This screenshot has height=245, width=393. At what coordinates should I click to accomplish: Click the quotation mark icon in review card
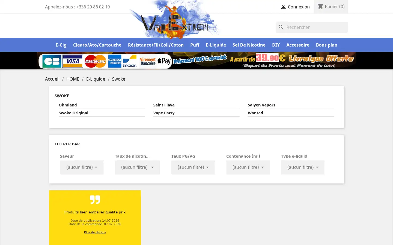tap(95, 200)
